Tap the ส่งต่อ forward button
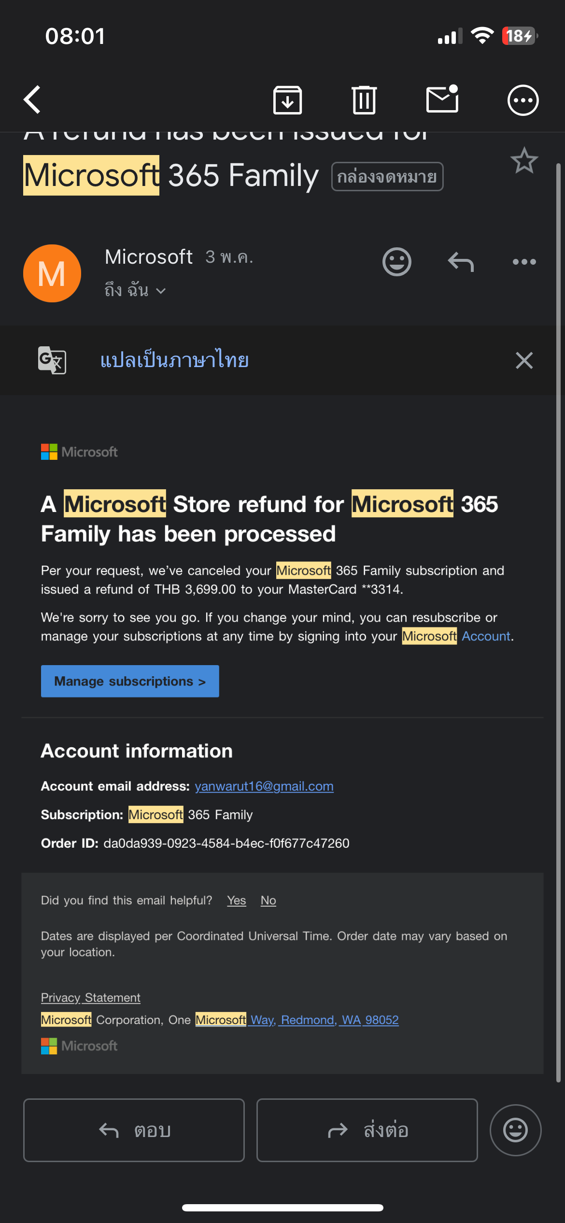 pos(367,1130)
